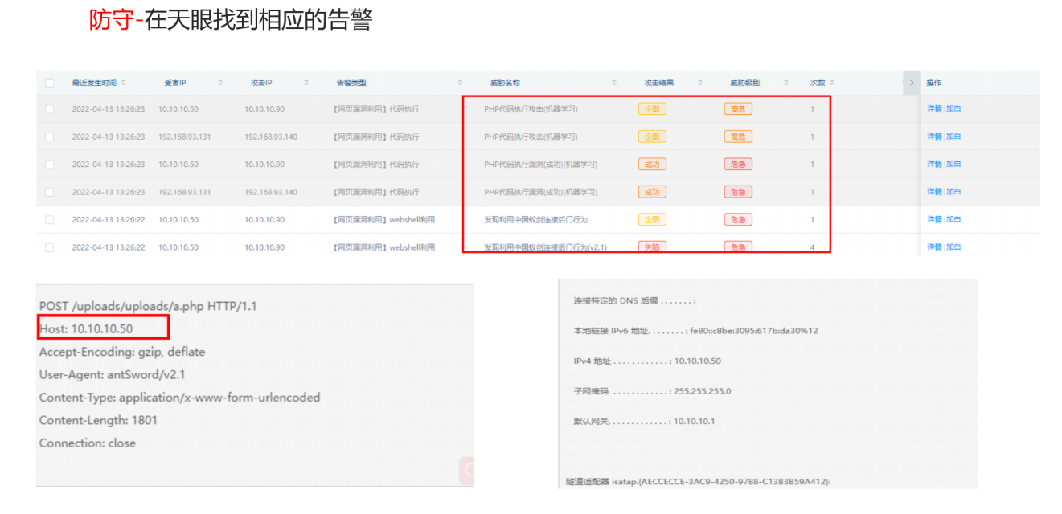Expand columns arrow left of 操作 header
1062x514 pixels.
coord(912,83)
